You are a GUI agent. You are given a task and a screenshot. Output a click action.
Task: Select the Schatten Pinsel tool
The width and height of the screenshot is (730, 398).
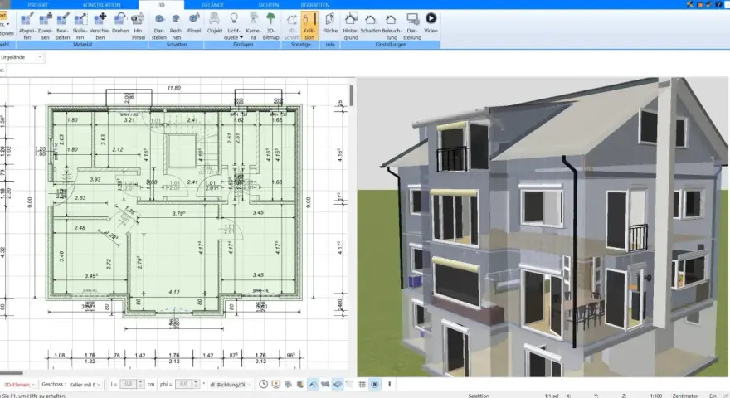click(x=194, y=23)
